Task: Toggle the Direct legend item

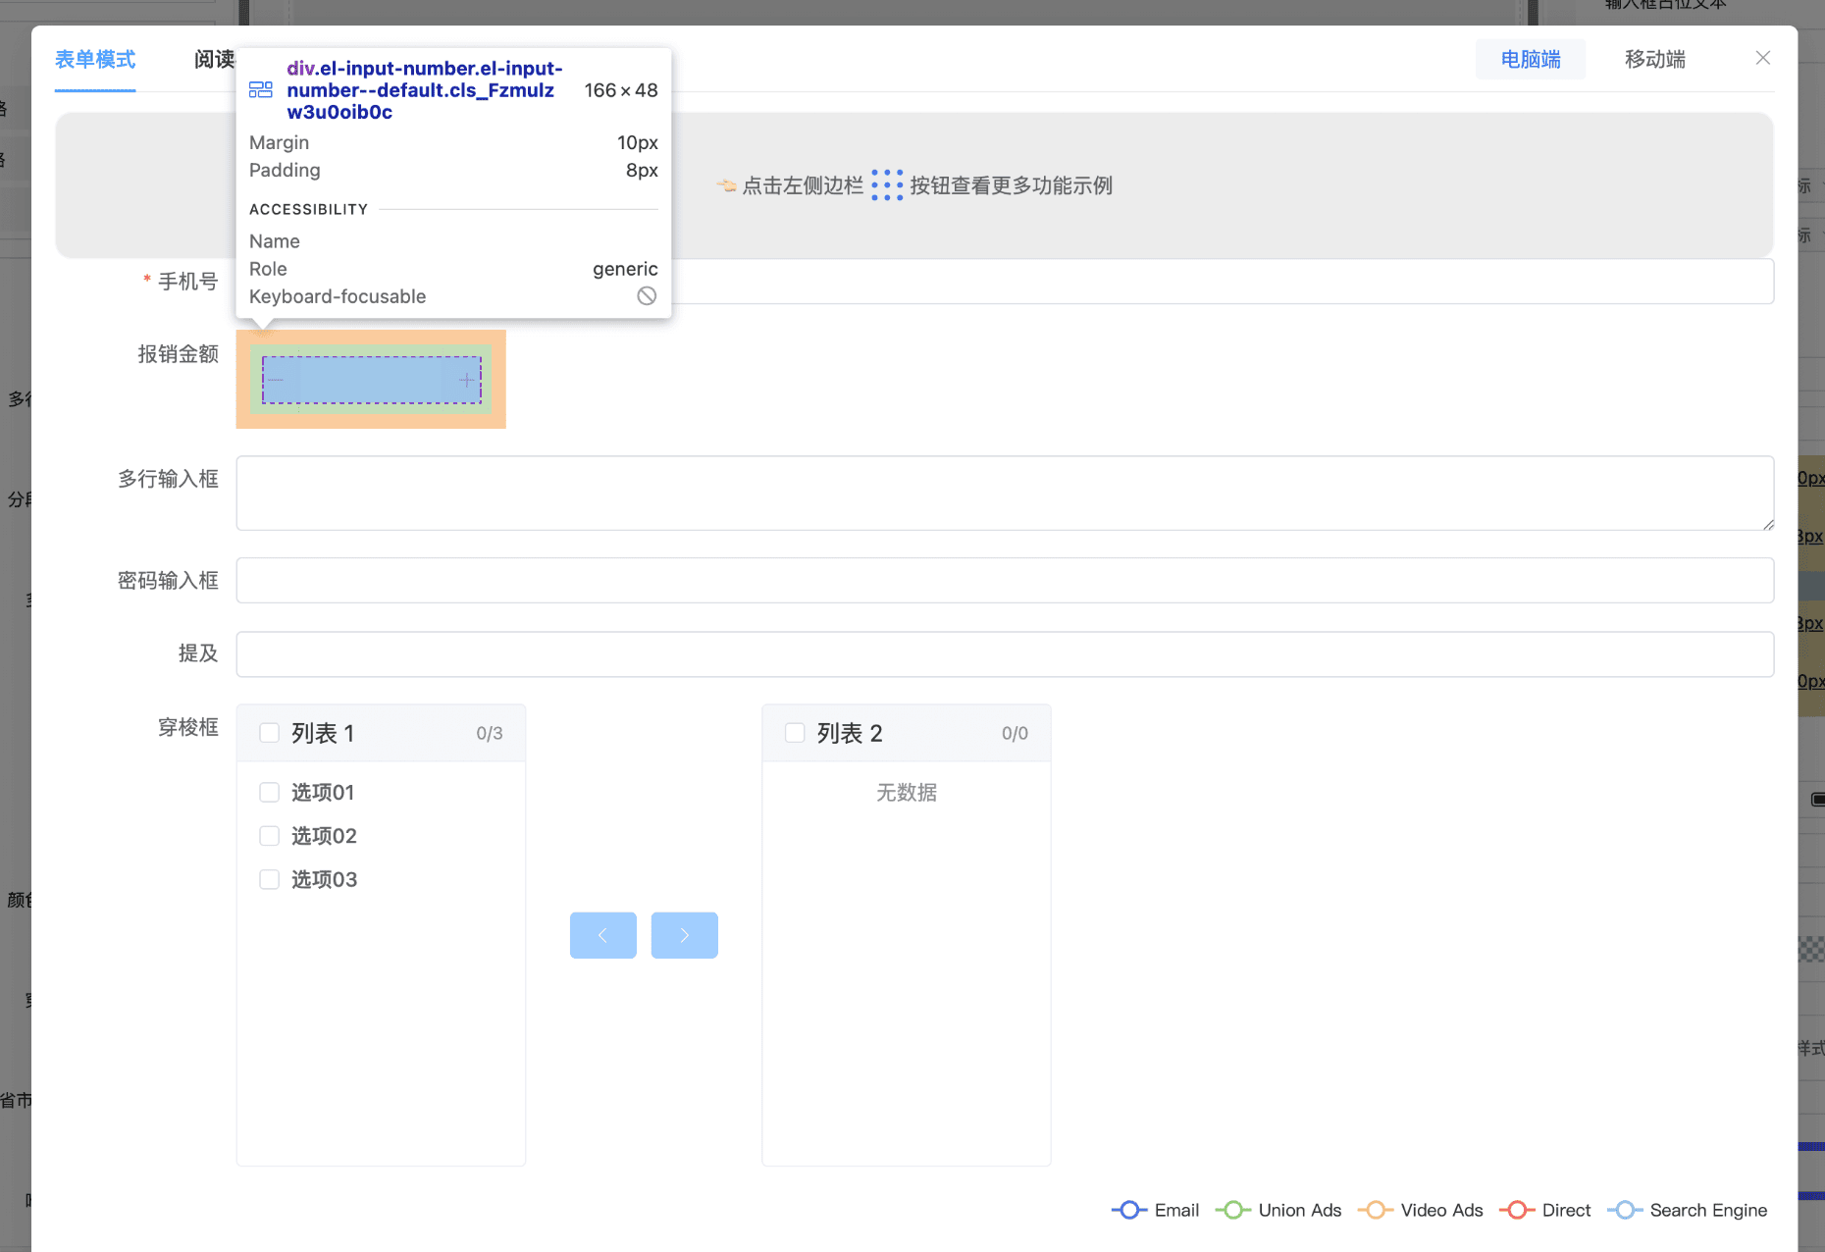Action: (x=1545, y=1210)
